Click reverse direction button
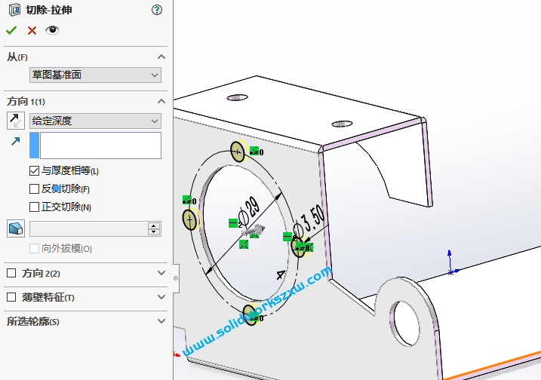Image resolution: width=541 pixels, height=380 pixels. coord(16,121)
